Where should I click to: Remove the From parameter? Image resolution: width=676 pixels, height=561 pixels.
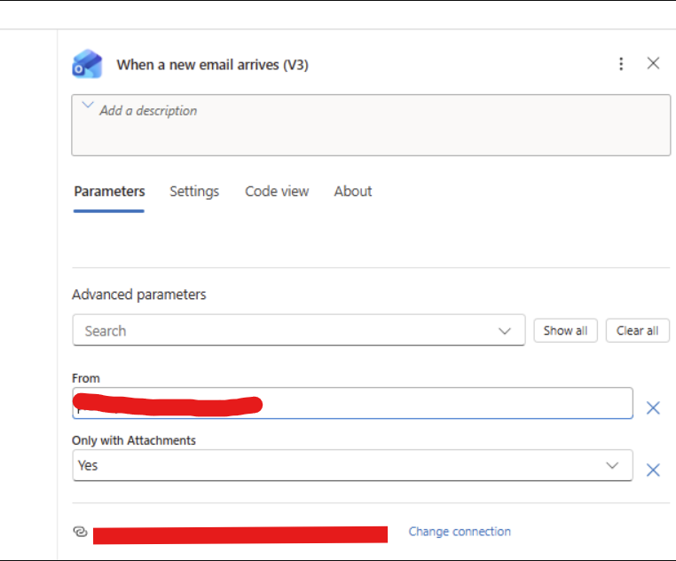pyautogui.click(x=653, y=407)
